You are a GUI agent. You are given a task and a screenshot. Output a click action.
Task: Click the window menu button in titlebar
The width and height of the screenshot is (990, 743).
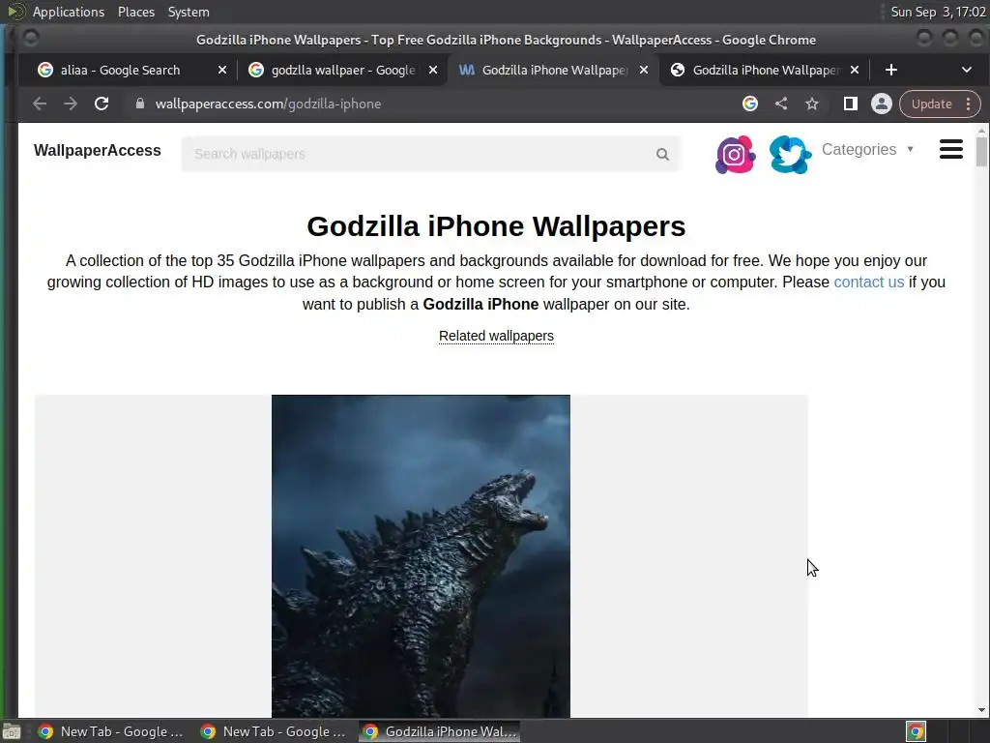[30, 39]
